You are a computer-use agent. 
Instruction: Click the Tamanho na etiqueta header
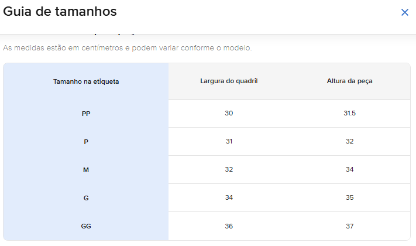tap(86, 81)
